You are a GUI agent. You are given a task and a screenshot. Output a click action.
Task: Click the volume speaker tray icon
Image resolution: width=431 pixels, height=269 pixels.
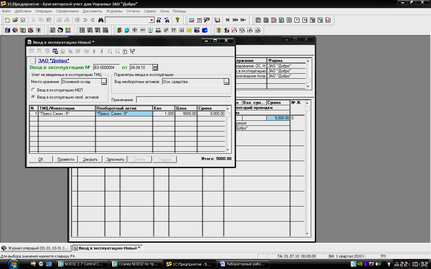[377, 264]
